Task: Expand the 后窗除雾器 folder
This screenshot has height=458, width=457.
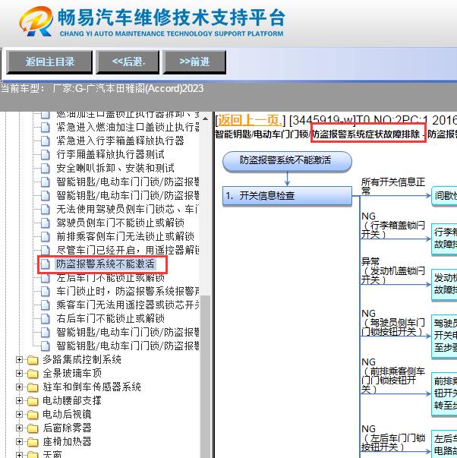Action: [x=19, y=428]
